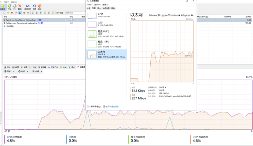Switch to the 进程 tab in Task Manager
253x146 pixels.
tap(89, 8)
